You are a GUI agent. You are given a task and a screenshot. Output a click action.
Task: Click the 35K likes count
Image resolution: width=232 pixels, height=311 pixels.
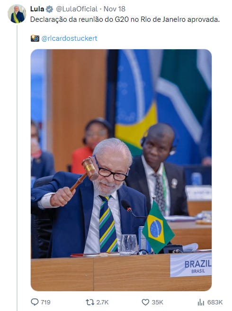point(157,302)
